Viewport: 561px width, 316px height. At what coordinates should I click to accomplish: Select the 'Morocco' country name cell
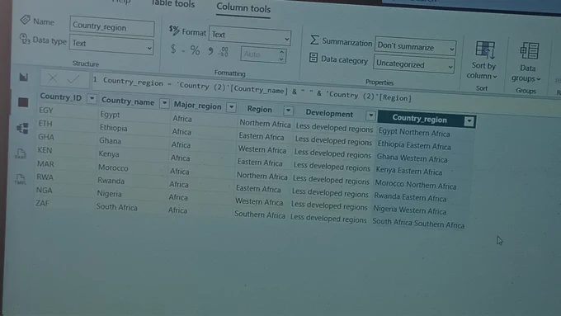click(113, 167)
